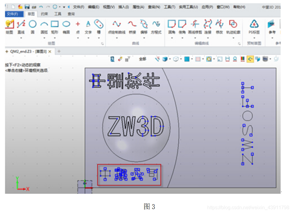Screen dimensions: 292x213
Task: Apply the 圆角 fillet tool
Action: click(172, 27)
